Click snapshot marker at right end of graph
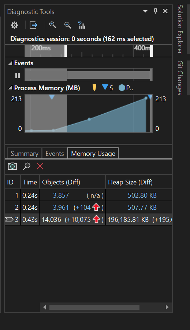Viewport: 190px width, 330px height. [150, 97]
